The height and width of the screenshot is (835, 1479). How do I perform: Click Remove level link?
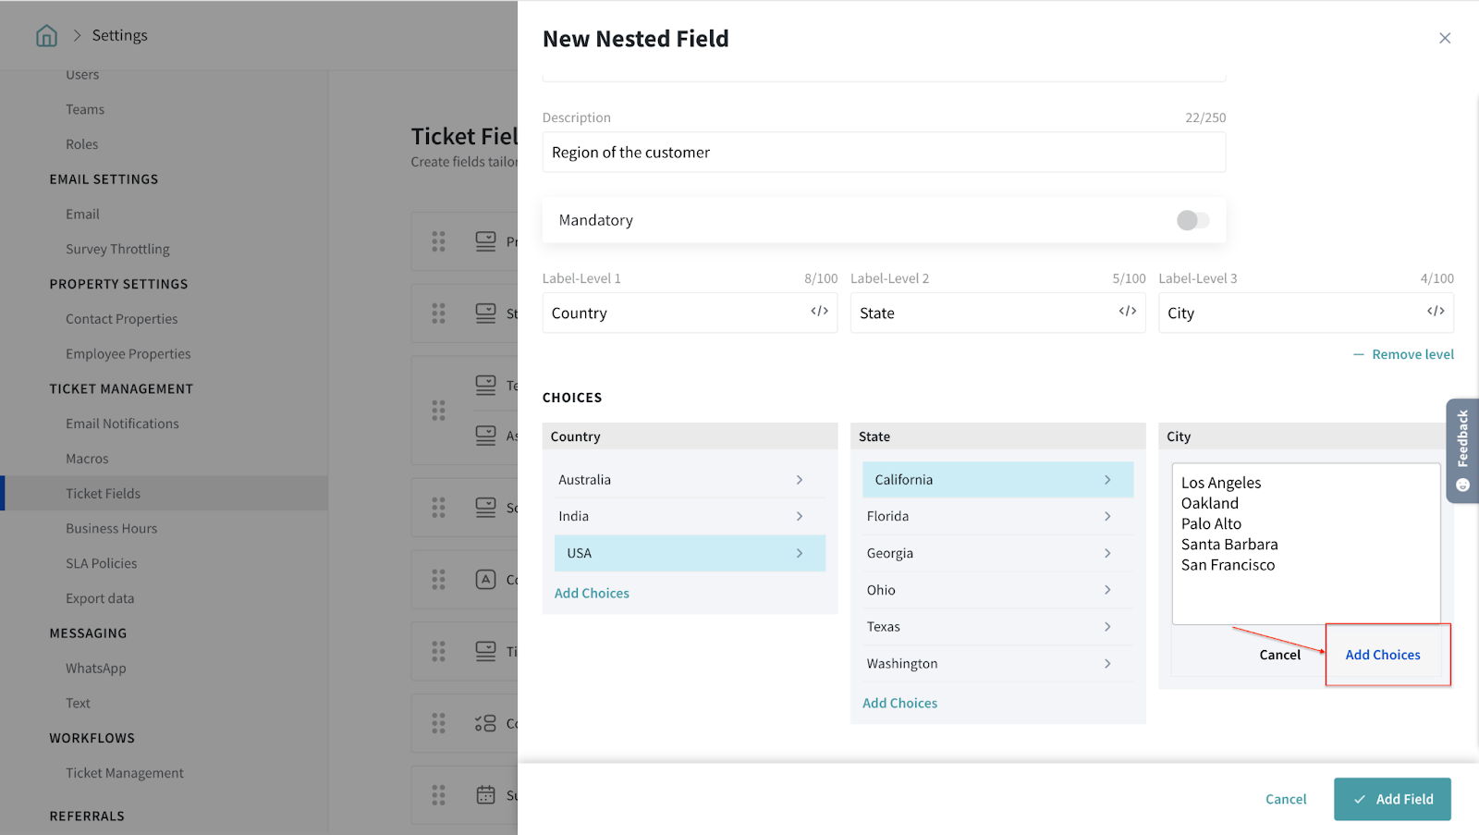tap(1412, 354)
